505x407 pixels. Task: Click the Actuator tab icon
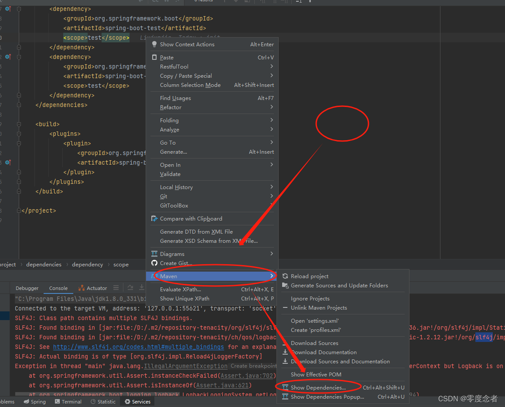(82, 288)
